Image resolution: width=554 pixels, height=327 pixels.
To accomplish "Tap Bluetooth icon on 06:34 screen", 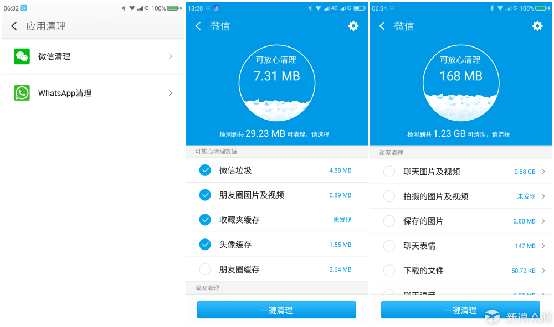I will (x=491, y=8).
